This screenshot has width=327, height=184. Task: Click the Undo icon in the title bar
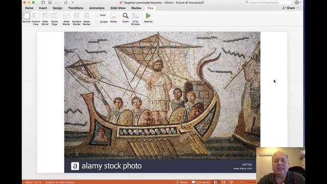(57, 3)
